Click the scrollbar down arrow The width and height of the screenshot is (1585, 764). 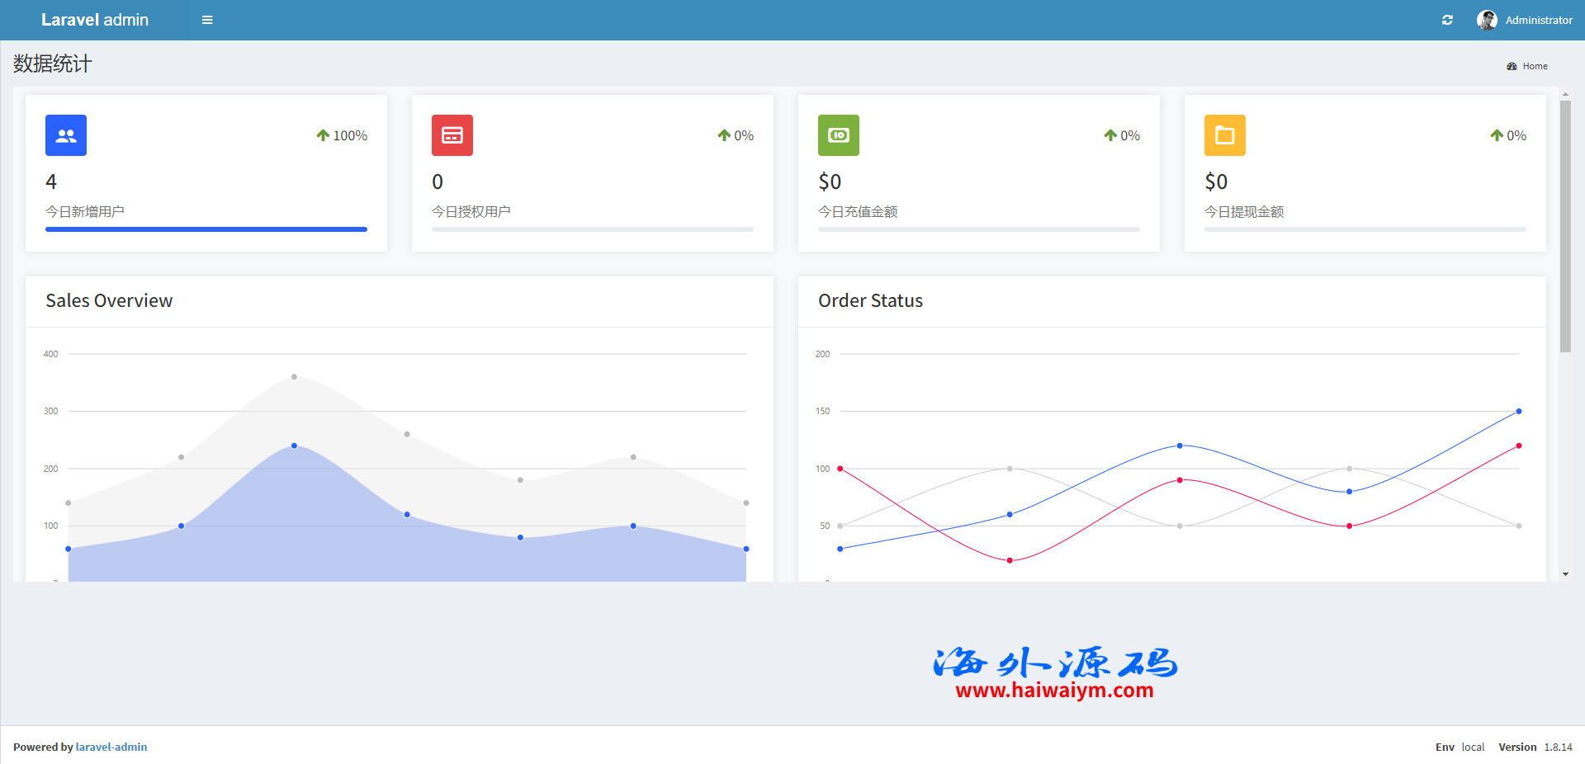[x=1565, y=574]
